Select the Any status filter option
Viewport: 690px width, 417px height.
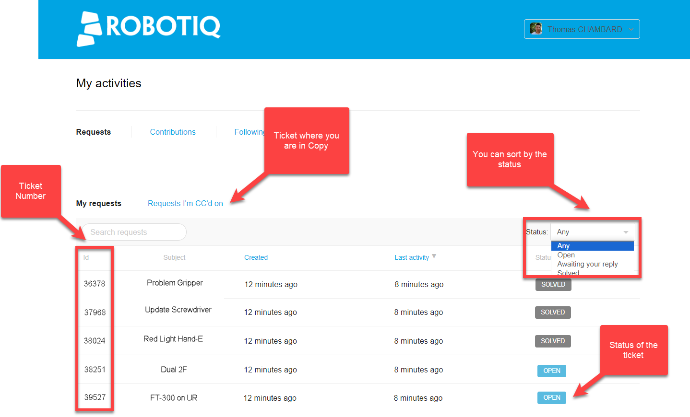[563, 245]
